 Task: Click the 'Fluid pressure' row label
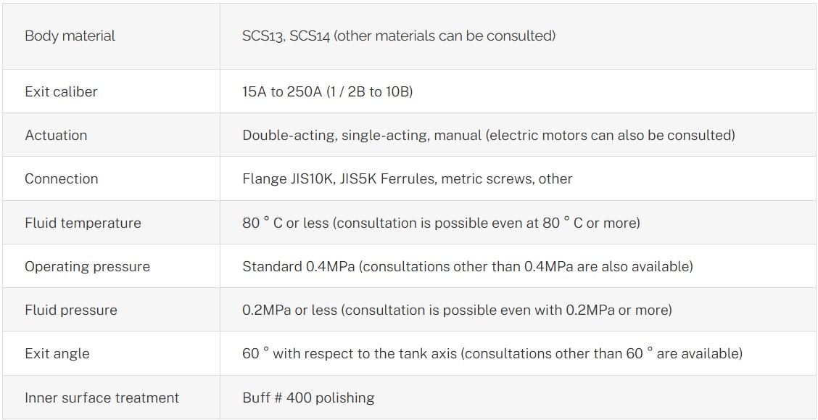pyautogui.click(x=70, y=310)
